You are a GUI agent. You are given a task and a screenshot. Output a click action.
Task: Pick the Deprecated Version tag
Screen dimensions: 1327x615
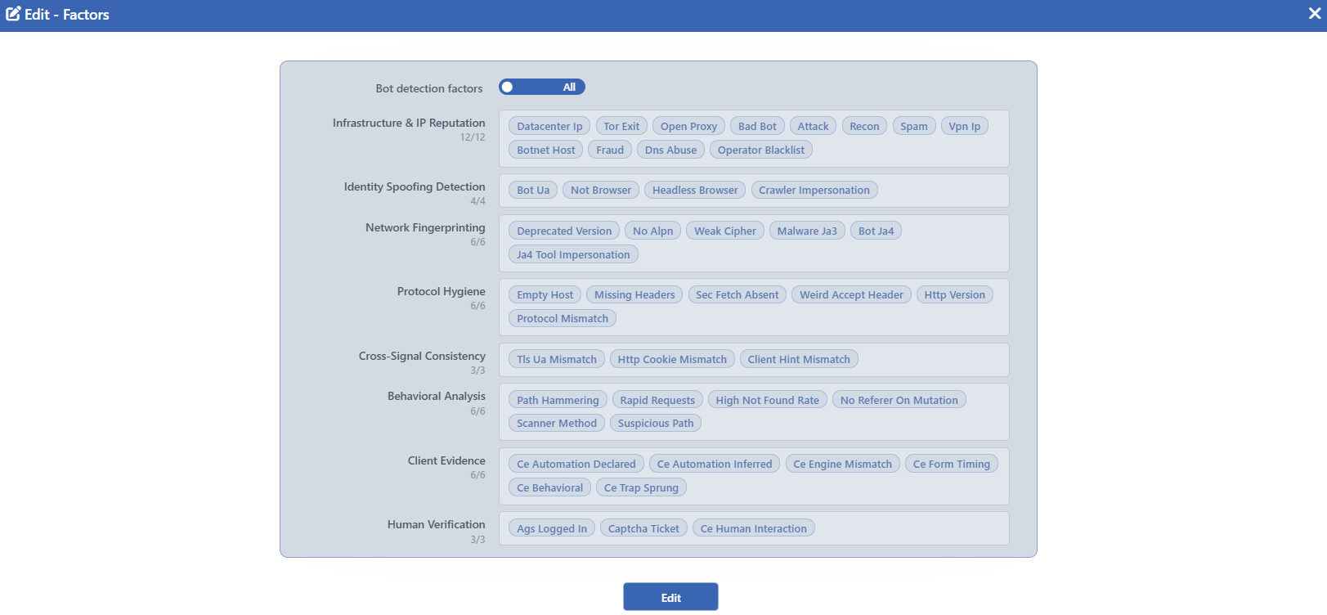pos(564,231)
